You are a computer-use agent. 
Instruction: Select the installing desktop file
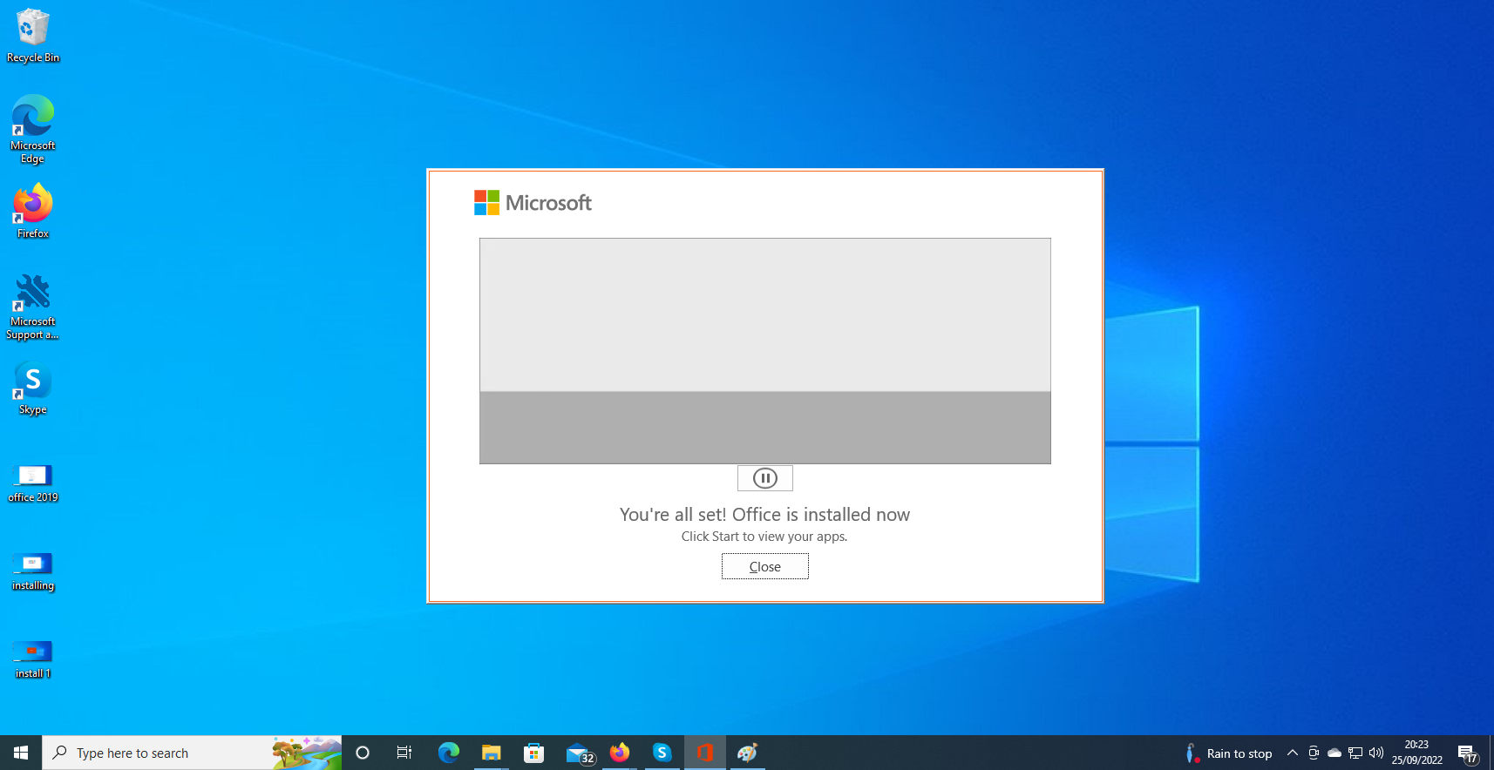click(x=33, y=571)
